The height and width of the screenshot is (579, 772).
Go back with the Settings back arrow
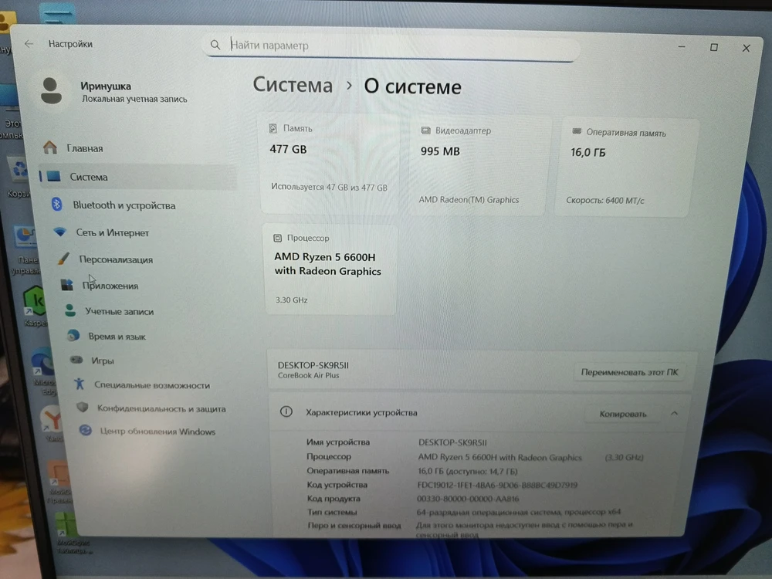pos(29,44)
